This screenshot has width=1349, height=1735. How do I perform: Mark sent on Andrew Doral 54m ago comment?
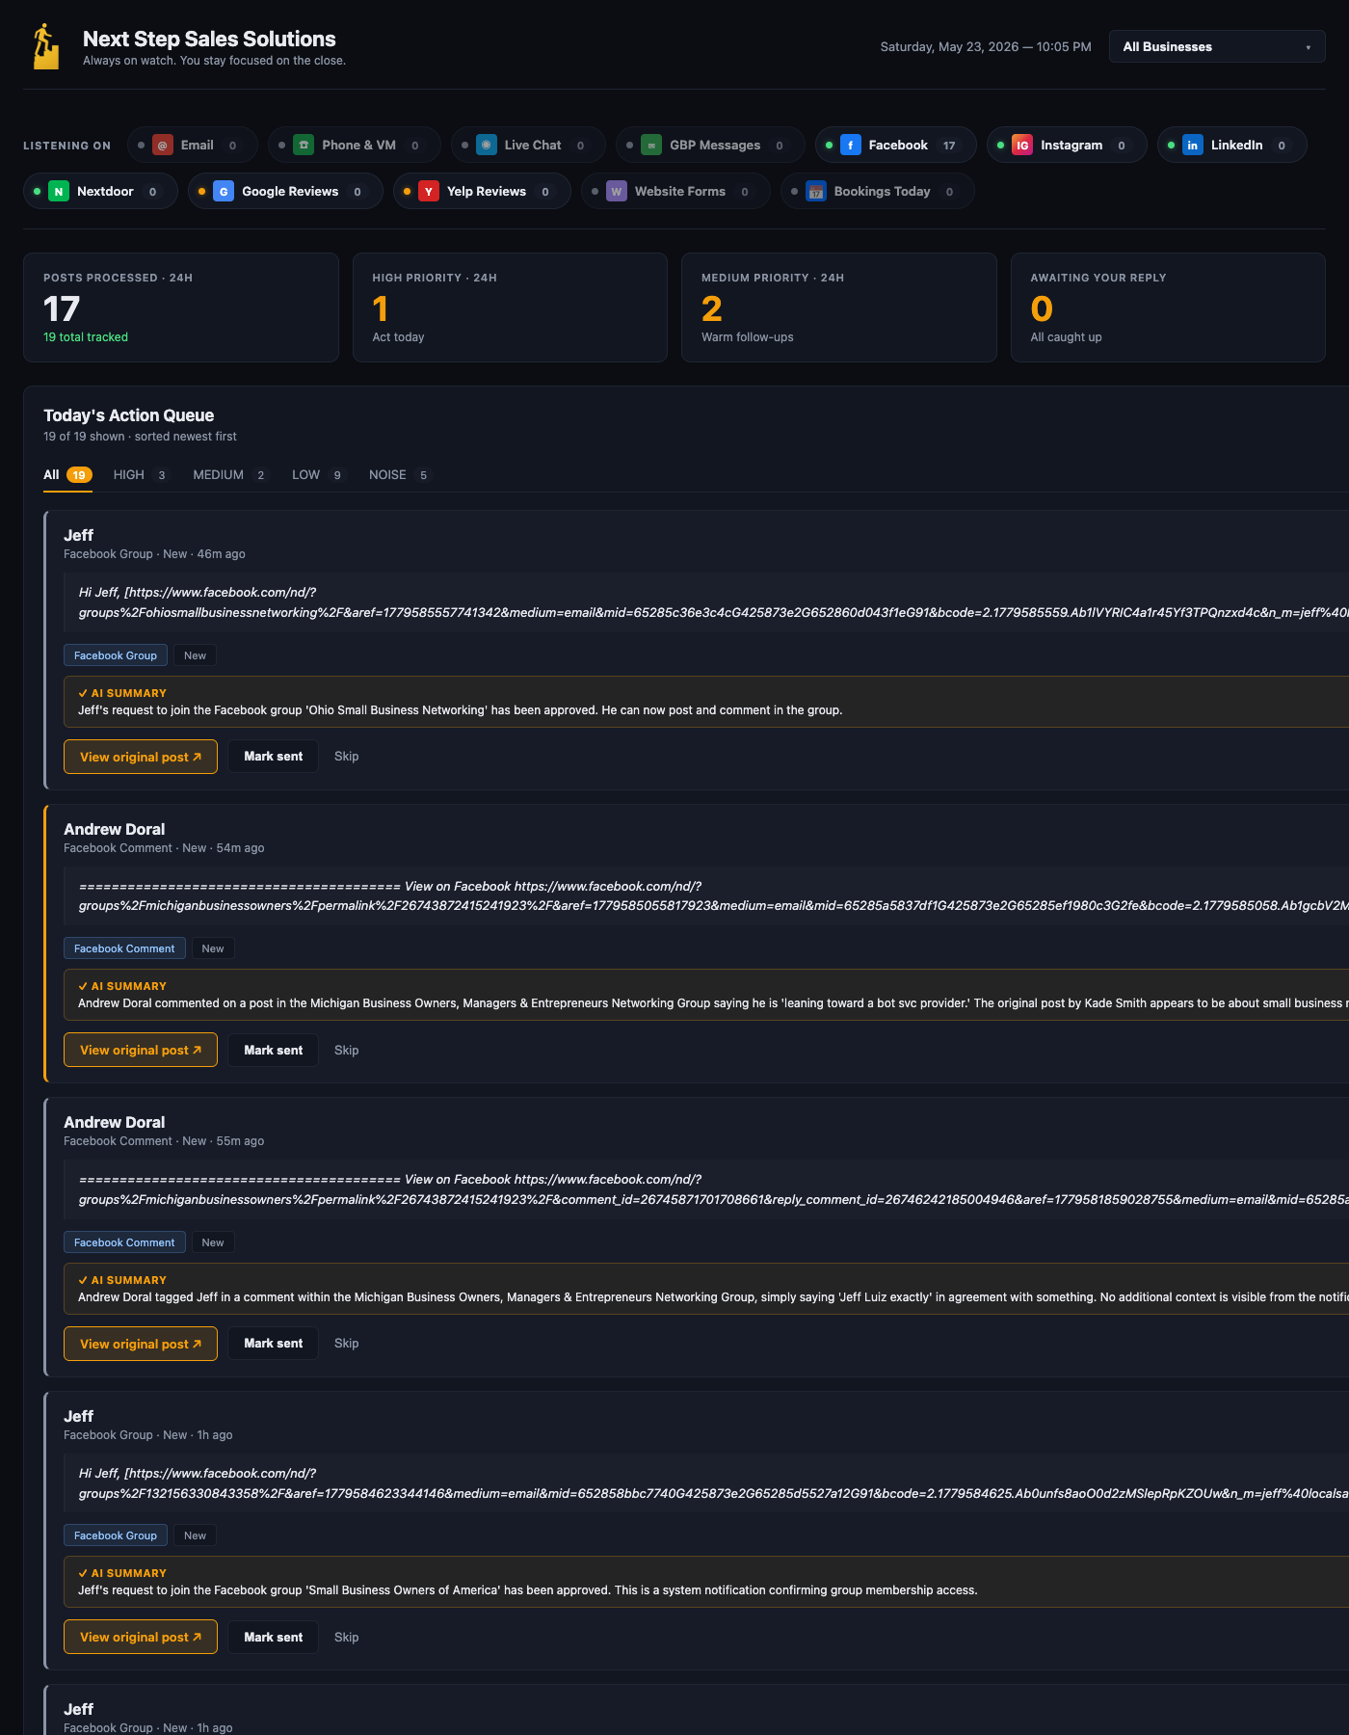tap(274, 1050)
